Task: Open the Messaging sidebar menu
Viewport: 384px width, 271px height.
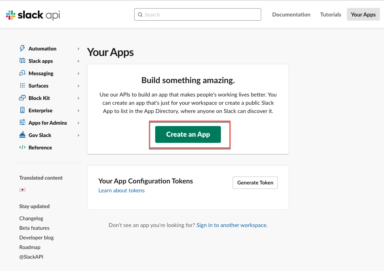Action: pos(41,74)
